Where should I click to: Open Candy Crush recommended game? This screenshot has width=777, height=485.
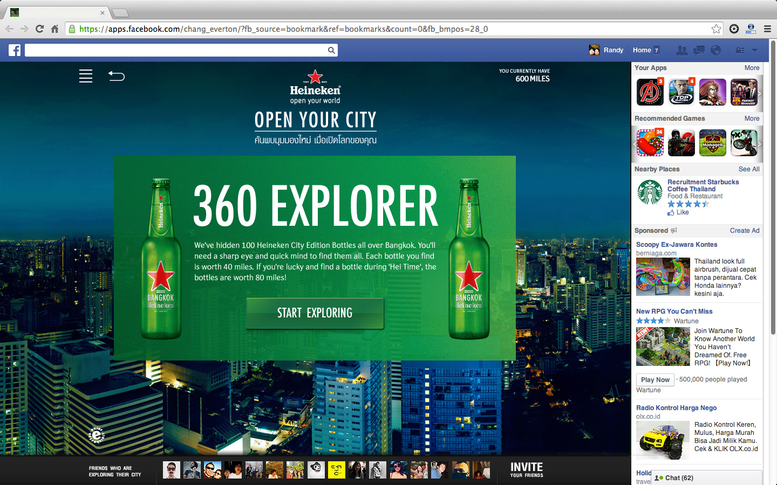point(650,143)
